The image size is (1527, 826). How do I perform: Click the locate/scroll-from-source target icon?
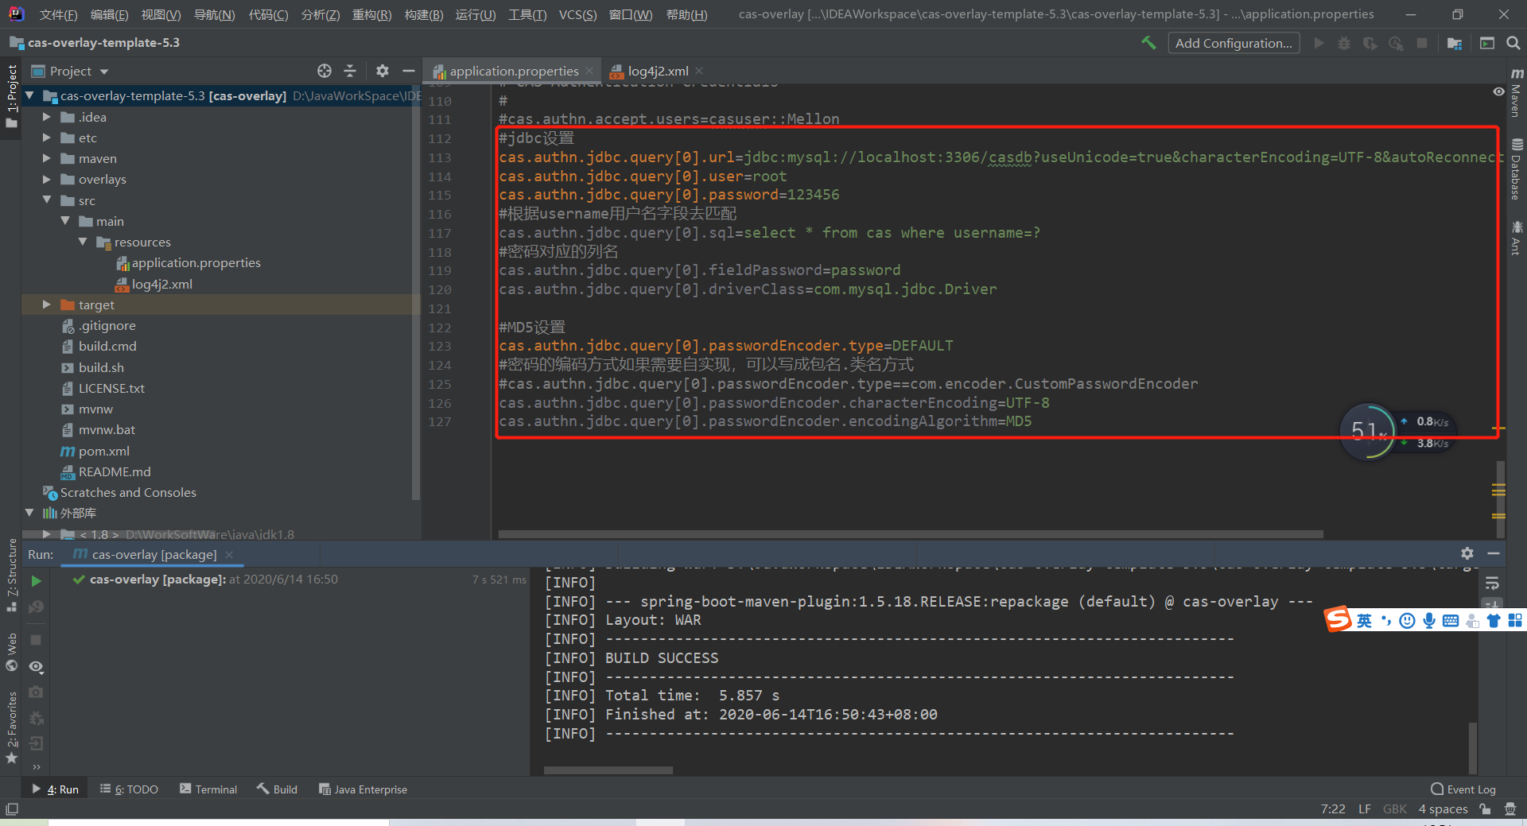point(324,71)
